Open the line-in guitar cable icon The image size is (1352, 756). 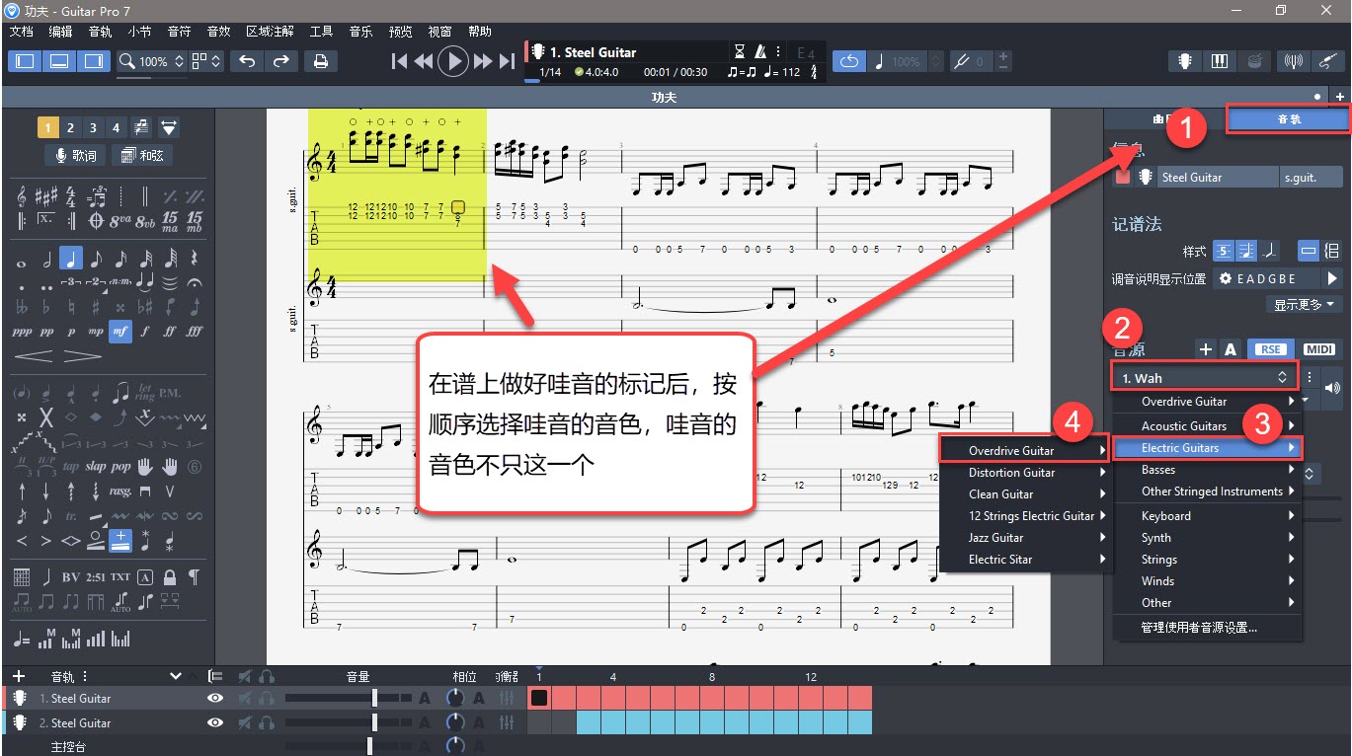pos(1328,61)
